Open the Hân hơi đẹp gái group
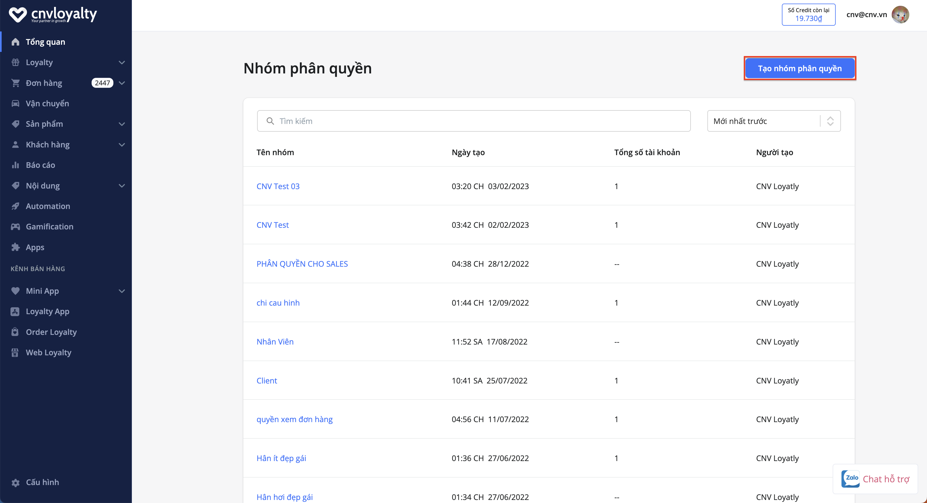927x503 pixels. point(284,497)
